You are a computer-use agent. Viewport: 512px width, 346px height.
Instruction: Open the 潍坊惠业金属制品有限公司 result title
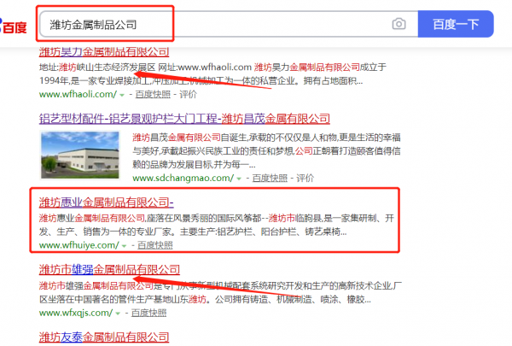click(x=107, y=202)
